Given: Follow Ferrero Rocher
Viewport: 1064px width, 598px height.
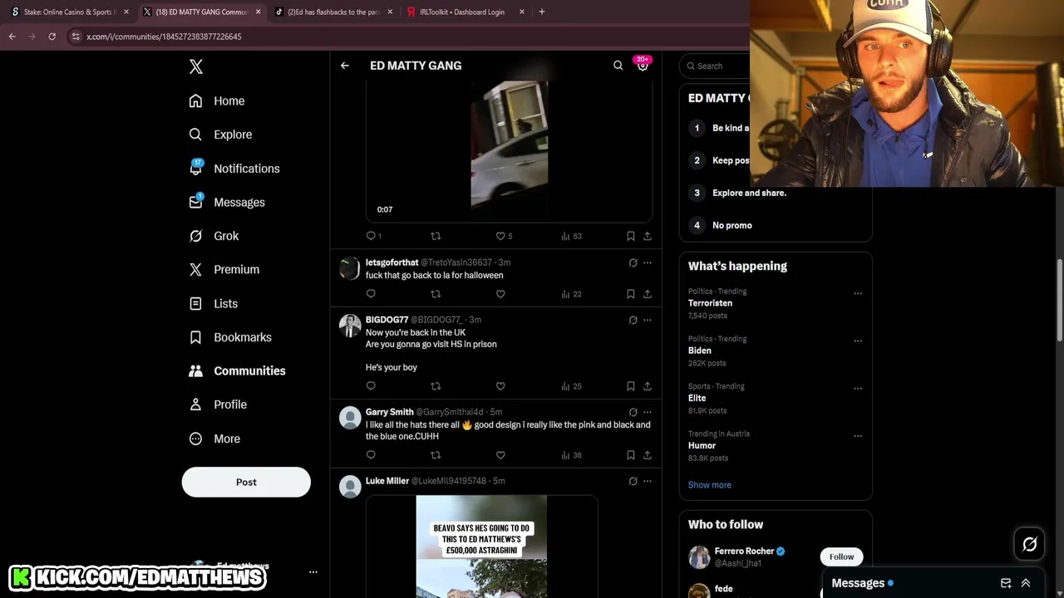Looking at the screenshot, I should point(841,556).
